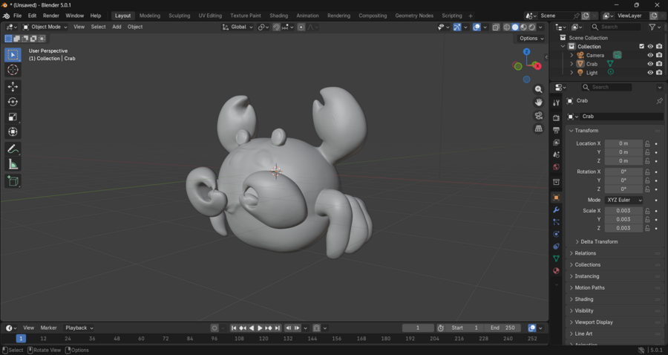The image size is (668, 355).
Task: Select the Cursor tool in the toolbar
Action: pos(13,70)
